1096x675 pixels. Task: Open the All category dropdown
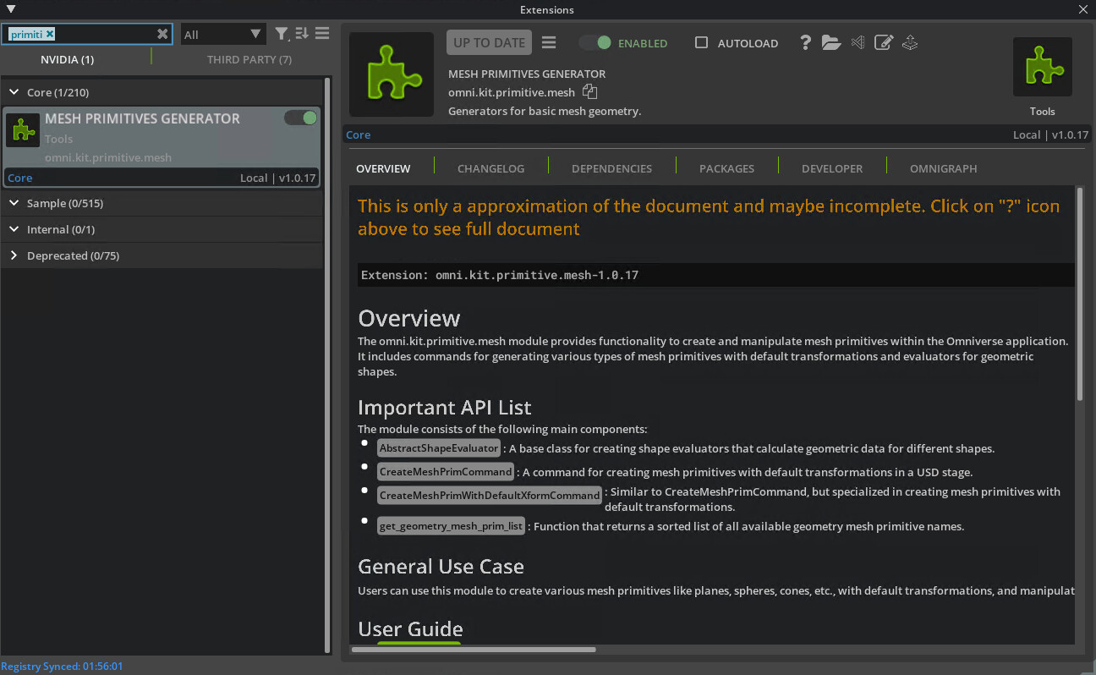[x=223, y=34]
